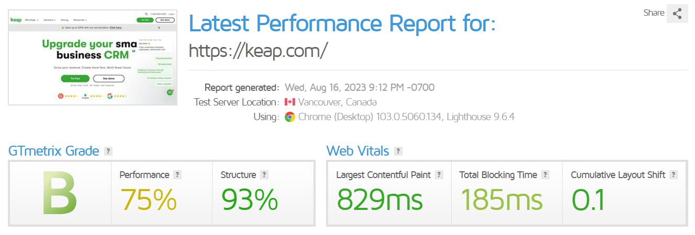Viewport: 695px width, 235px height.
Task: Click the Performance question mark icon
Action: [177, 175]
